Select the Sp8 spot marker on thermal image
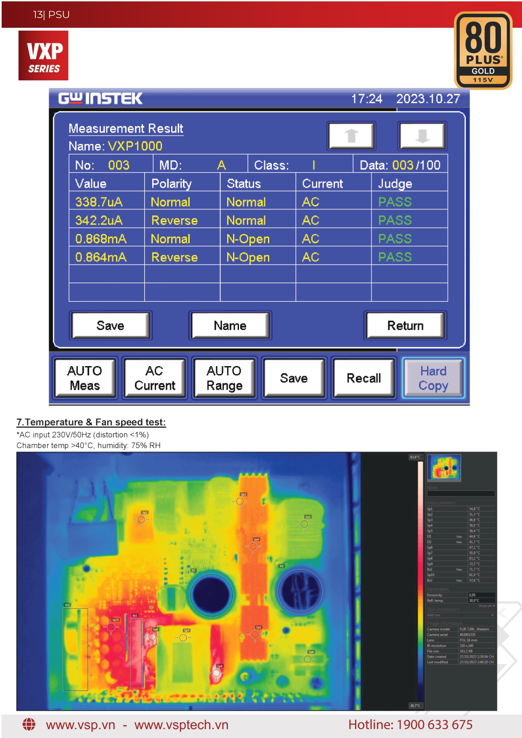 pyautogui.click(x=216, y=673)
